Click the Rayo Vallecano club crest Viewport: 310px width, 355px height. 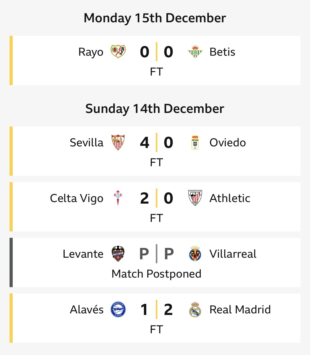click(x=118, y=52)
